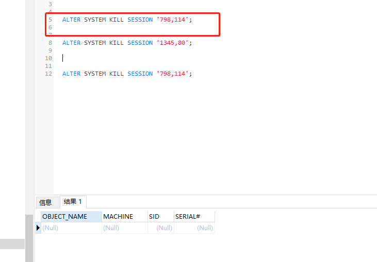377x262 pixels.
Task: Click the (Null) cell under SERIAL#
Action: [x=194, y=228]
